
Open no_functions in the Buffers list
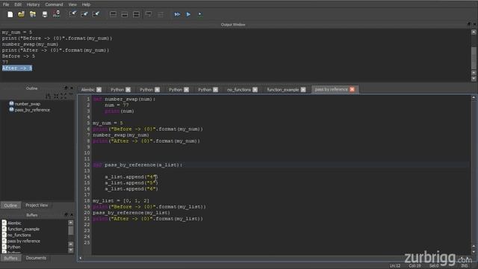tap(19, 235)
